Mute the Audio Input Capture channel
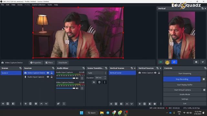This screenshot has height=116, width=207. click(77, 78)
